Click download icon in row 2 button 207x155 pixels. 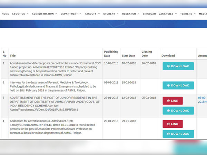pyautogui.click(x=168, y=85)
